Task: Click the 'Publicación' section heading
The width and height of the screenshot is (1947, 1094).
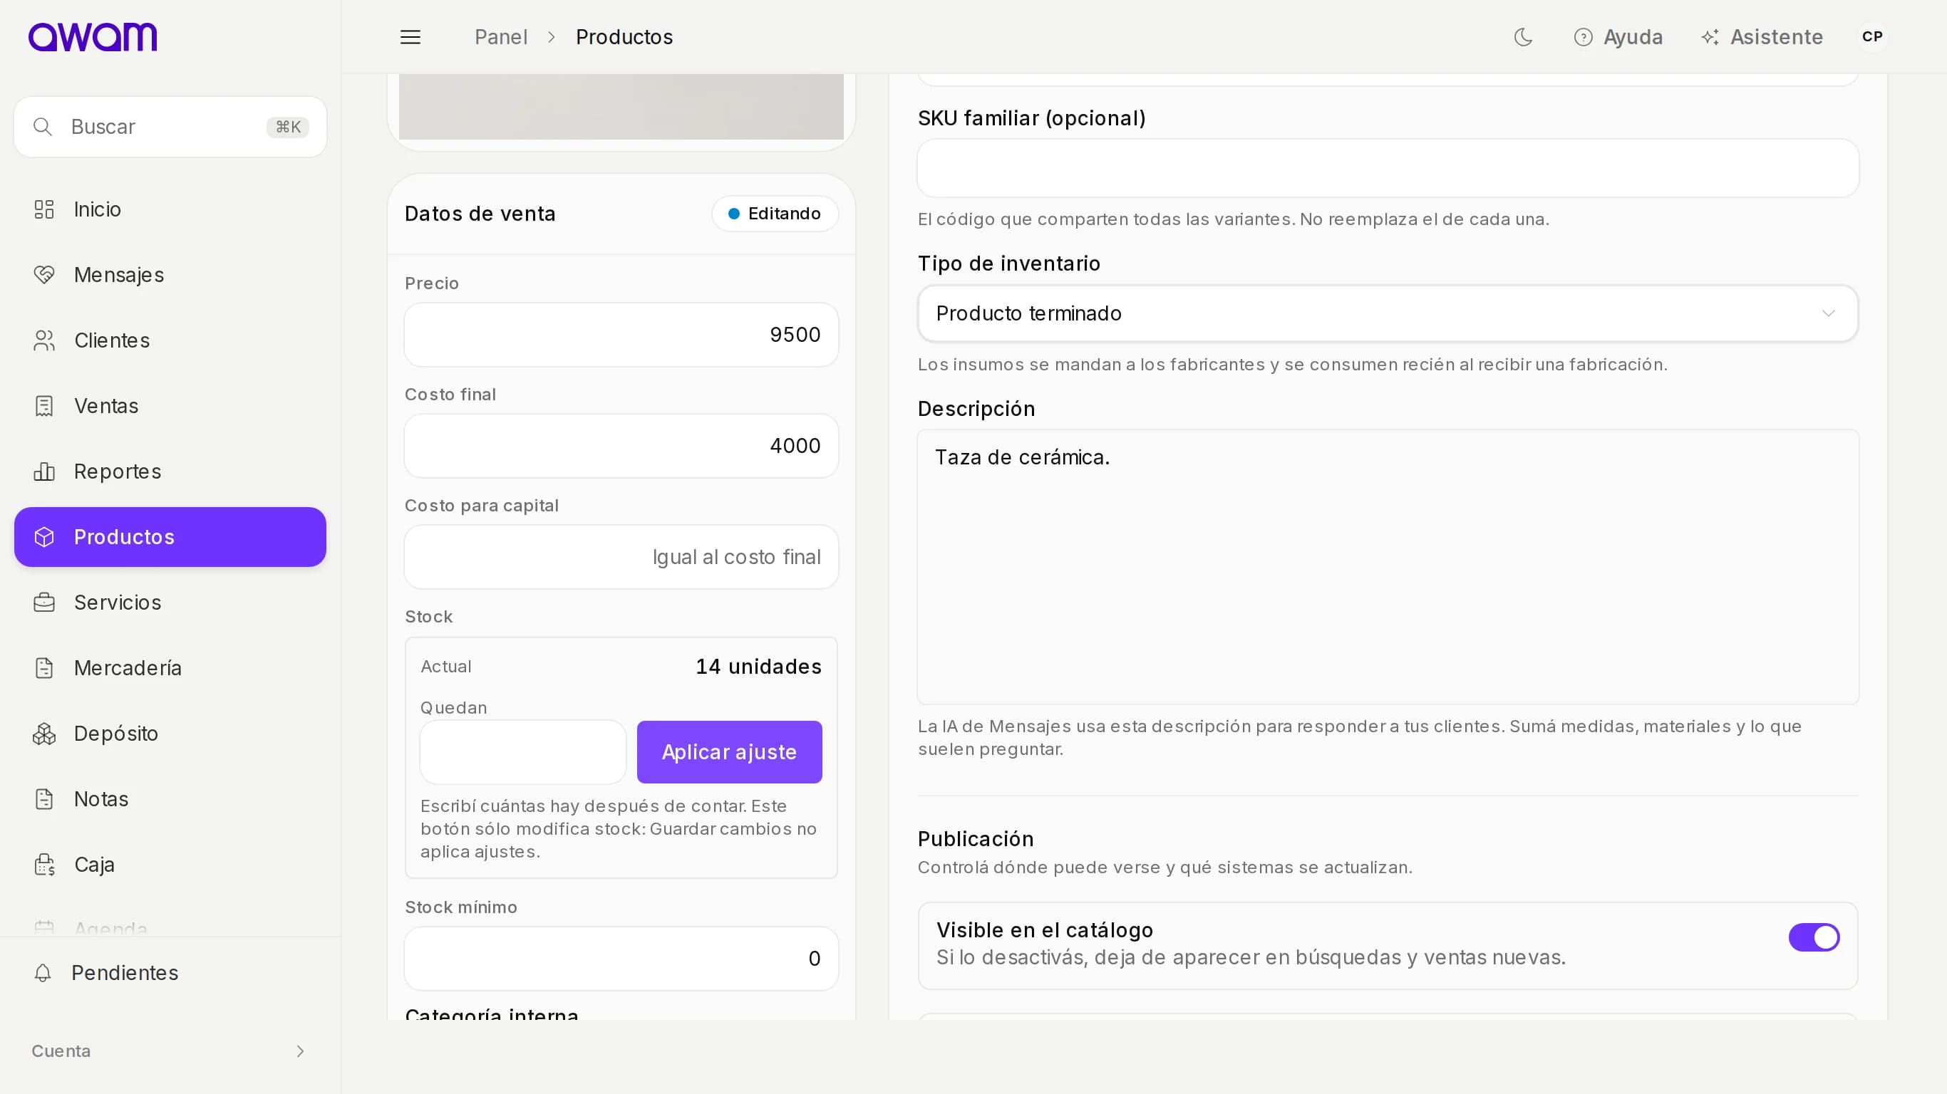Action: 976,840
